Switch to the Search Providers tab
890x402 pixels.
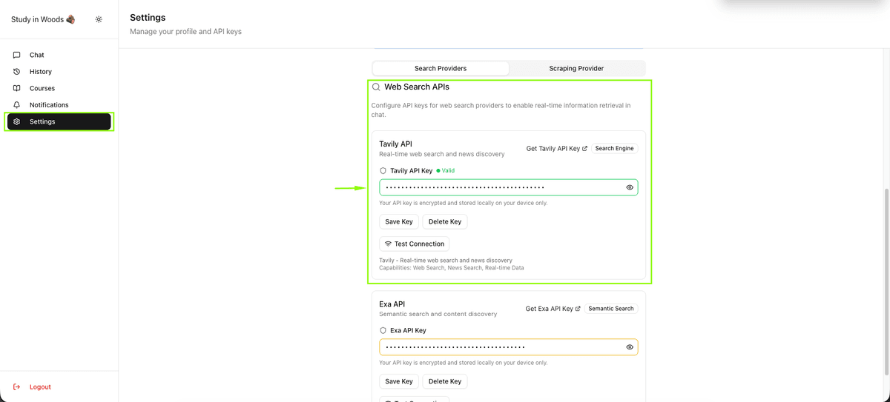tap(441, 68)
